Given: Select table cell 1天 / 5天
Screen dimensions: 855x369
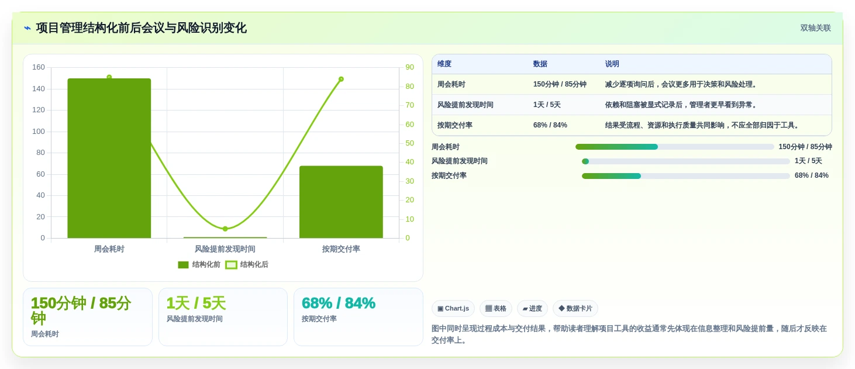Looking at the screenshot, I should tap(547, 105).
